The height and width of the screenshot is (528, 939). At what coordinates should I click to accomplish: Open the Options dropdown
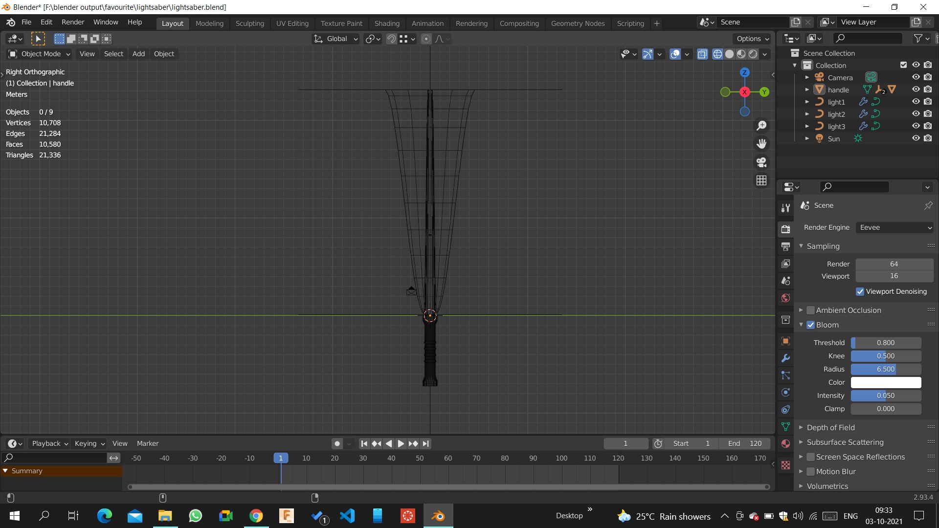pos(753,39)
